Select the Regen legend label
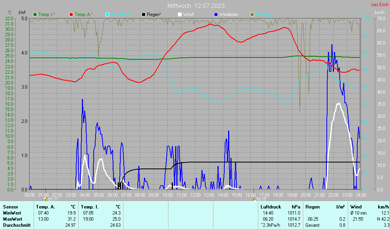The height and width of the screenshot is (229, 390). tap(154, 14)
